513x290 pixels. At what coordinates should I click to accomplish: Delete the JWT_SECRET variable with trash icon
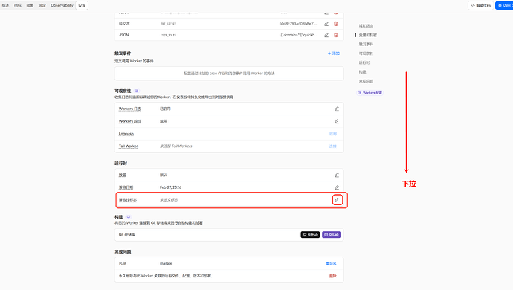tap(335, 24)
